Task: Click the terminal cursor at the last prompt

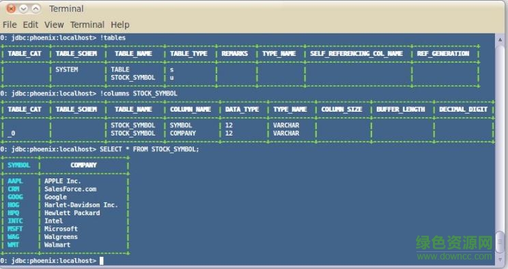Action: [x=102, y=261]
